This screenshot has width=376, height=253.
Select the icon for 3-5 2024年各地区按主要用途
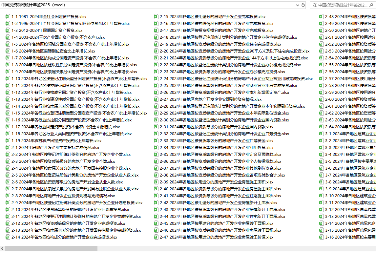tap(321, 161)
